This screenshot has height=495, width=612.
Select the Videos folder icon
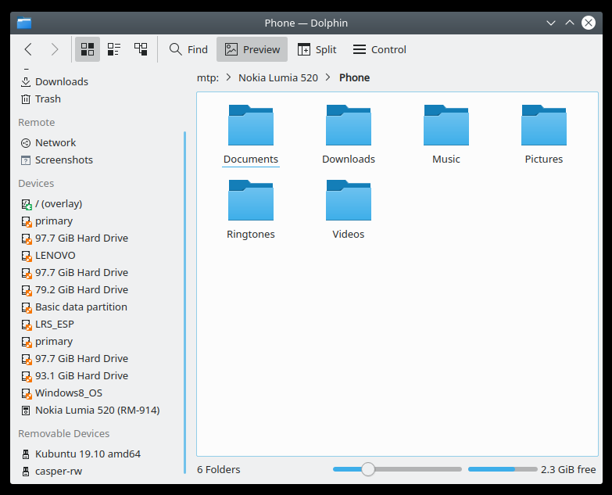point(348,201)
